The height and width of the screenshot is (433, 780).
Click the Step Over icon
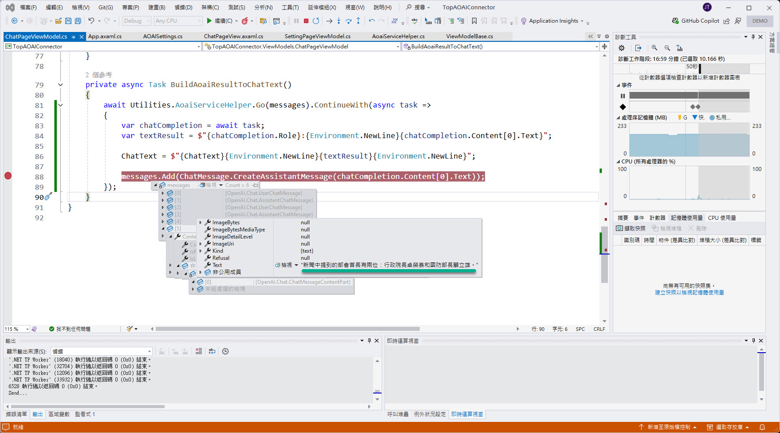[x=349, y=21]
